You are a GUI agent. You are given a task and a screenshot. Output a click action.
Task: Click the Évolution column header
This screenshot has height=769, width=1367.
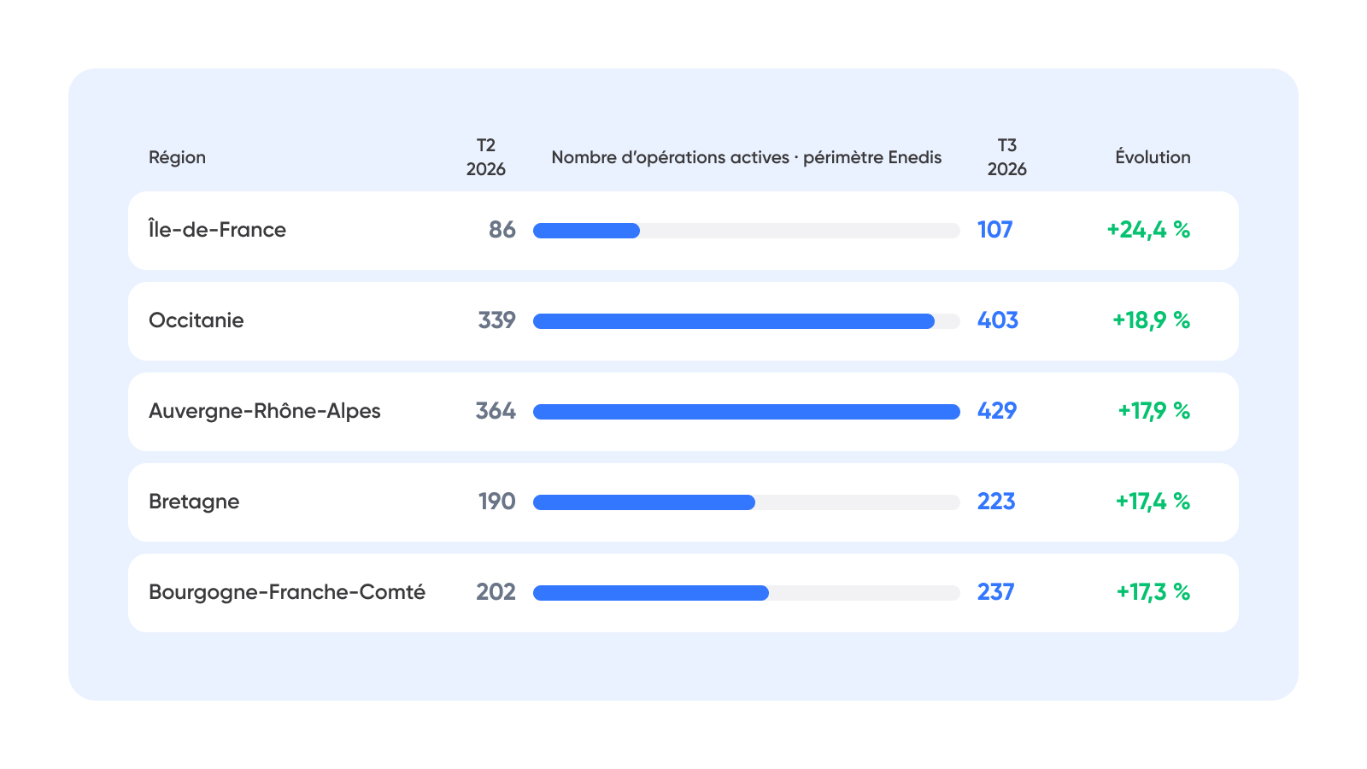tap(1153, 157)
